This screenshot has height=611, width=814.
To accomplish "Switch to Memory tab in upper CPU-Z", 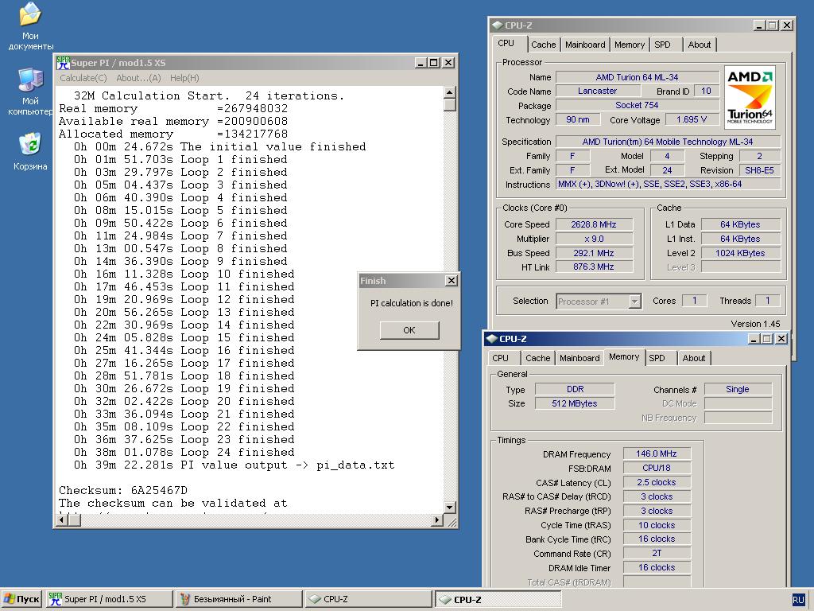I will coord(630,45).
